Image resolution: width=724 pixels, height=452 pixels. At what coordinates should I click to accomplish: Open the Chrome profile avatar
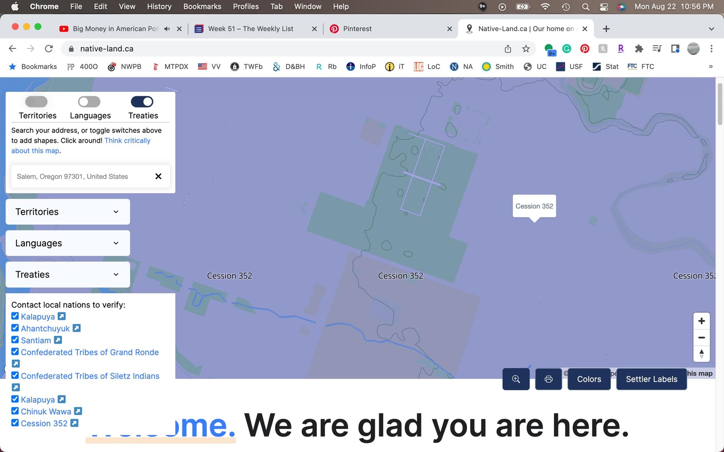click(x=693, y=48)
